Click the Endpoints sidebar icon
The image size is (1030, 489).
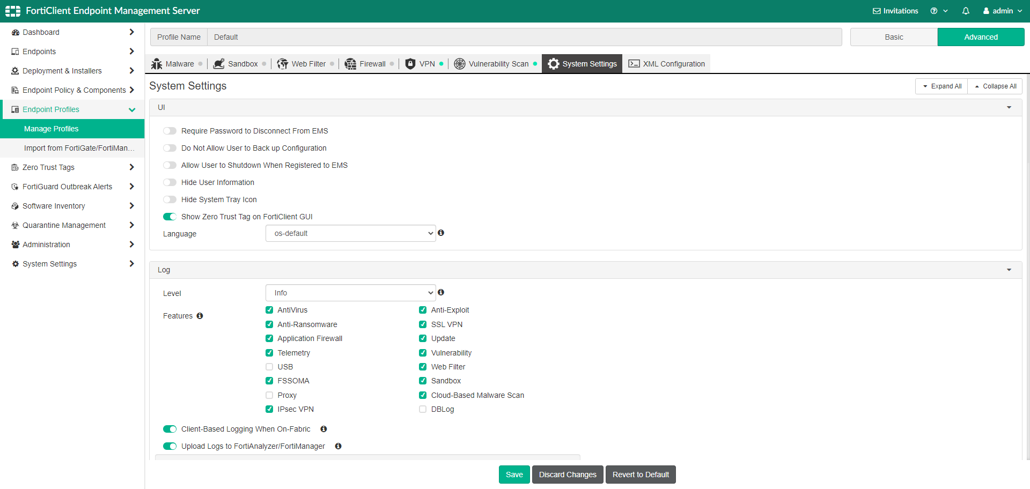coord(15,51)
